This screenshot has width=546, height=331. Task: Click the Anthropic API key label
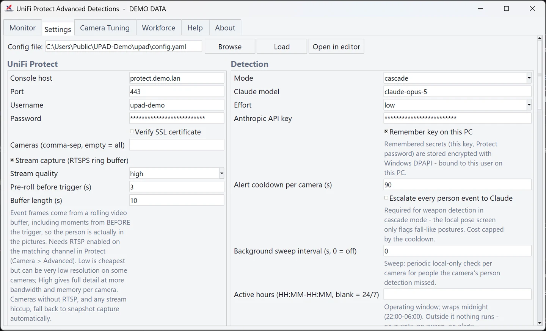tap(263, 119)
